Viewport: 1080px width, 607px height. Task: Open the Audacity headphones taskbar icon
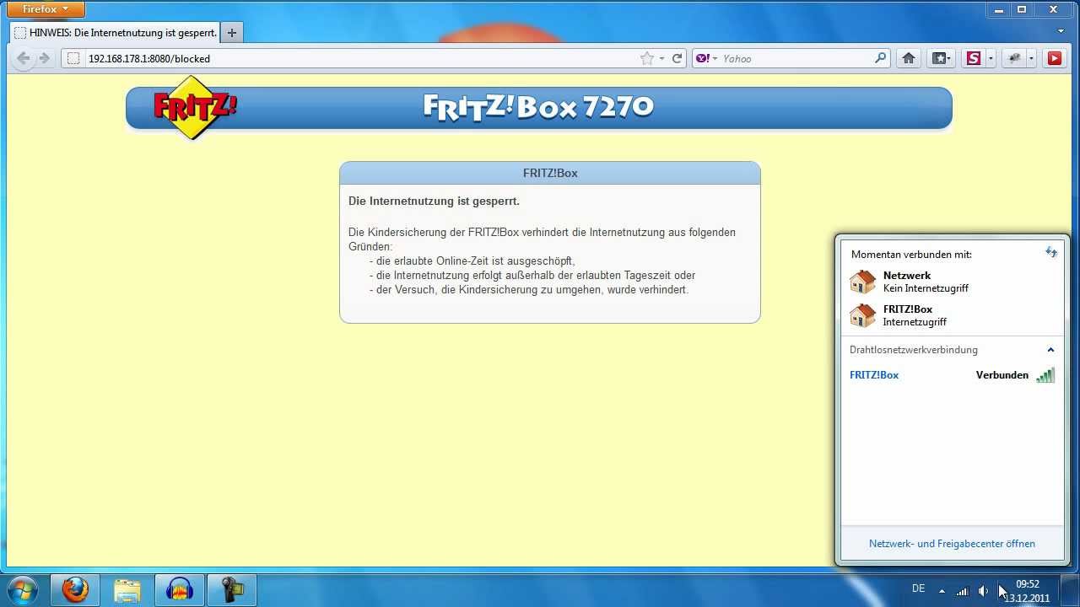tap(180, 589)
